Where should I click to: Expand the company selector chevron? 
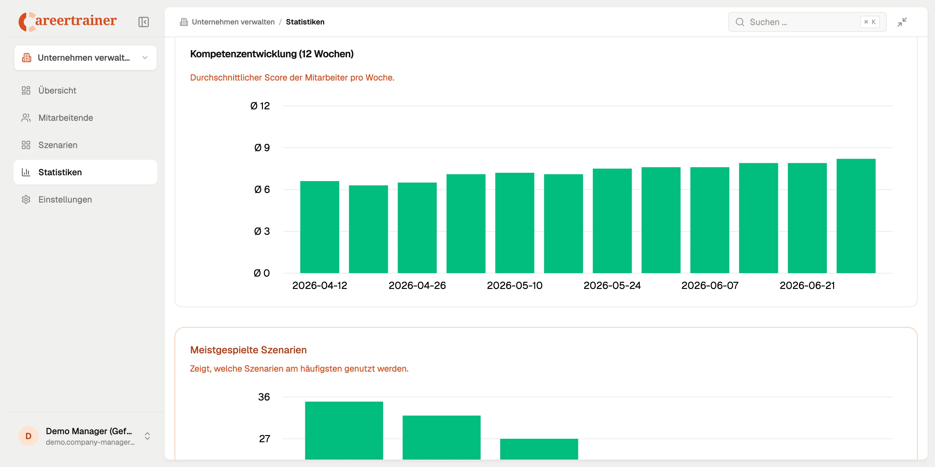145,57
